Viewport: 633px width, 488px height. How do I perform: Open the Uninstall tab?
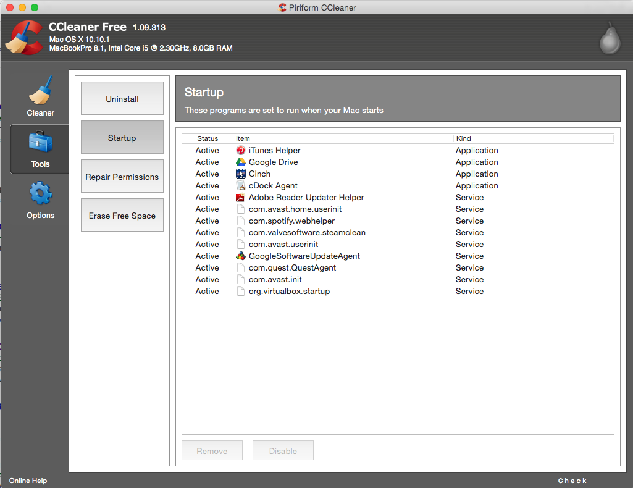pyautogui.click(x=122, y=98)
